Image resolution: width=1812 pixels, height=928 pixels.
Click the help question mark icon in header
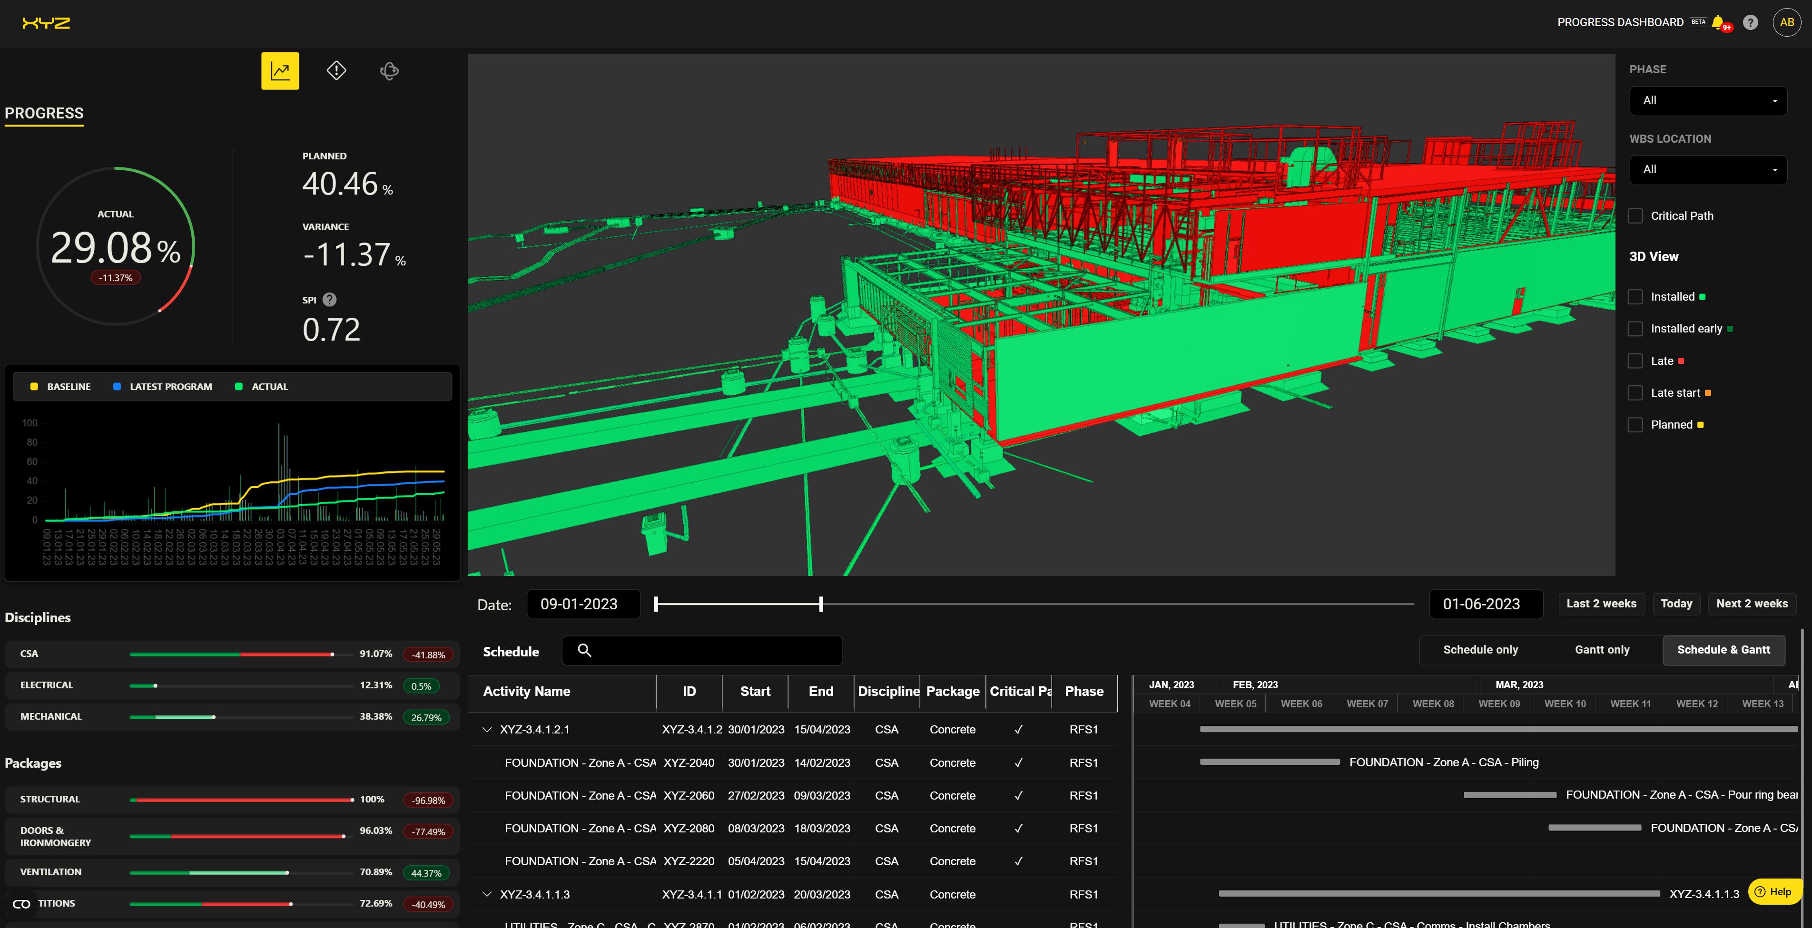(1751, 22)
